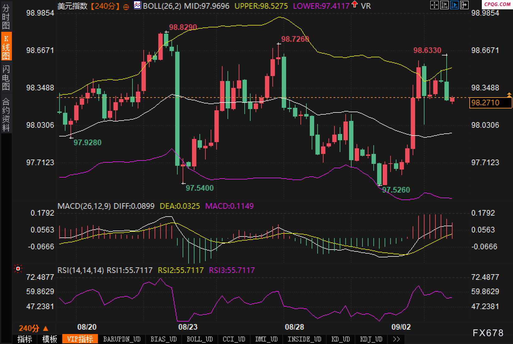Screen dimensions: 513x344
Task: Choose the KDJ_UD indicator
Action: click(x=371, y=339)
